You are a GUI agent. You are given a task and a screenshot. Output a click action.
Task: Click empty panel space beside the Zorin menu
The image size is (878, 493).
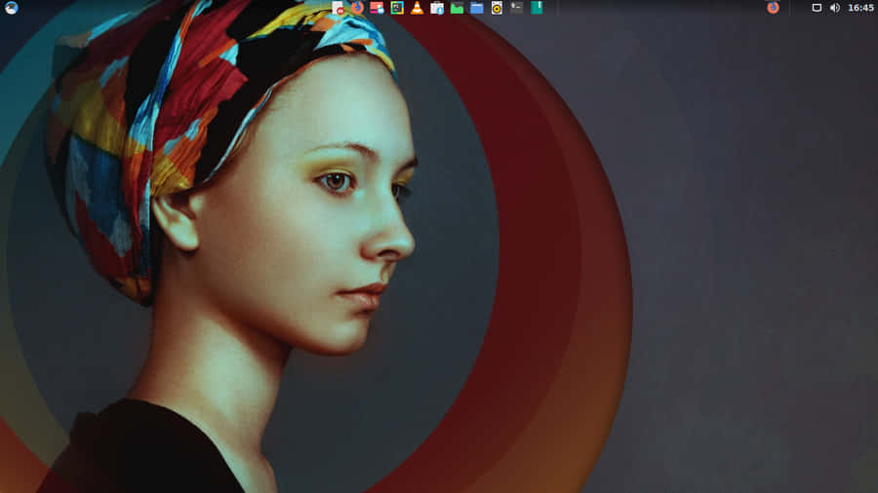click(146, 8)
